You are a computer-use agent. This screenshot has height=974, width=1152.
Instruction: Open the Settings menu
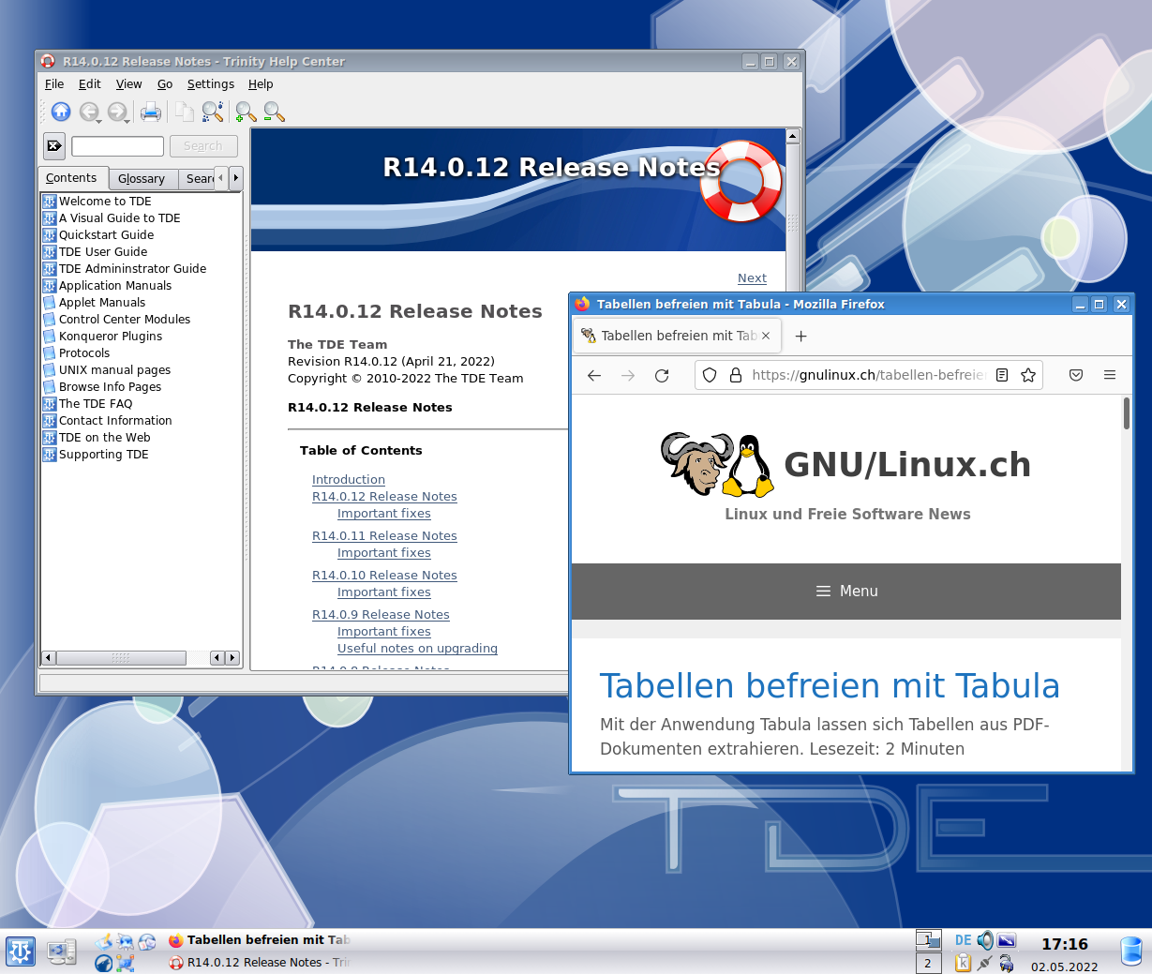210,84
